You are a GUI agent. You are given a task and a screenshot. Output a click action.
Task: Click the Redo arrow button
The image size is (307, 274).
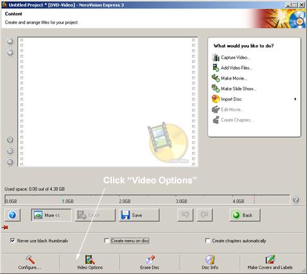click(x=204, y=215)
